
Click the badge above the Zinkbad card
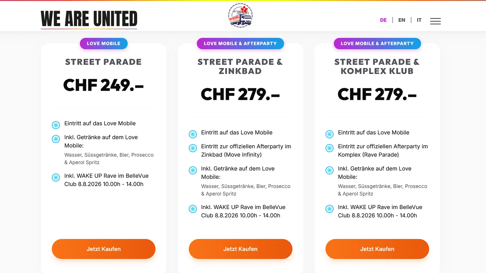tap(240, 43)
